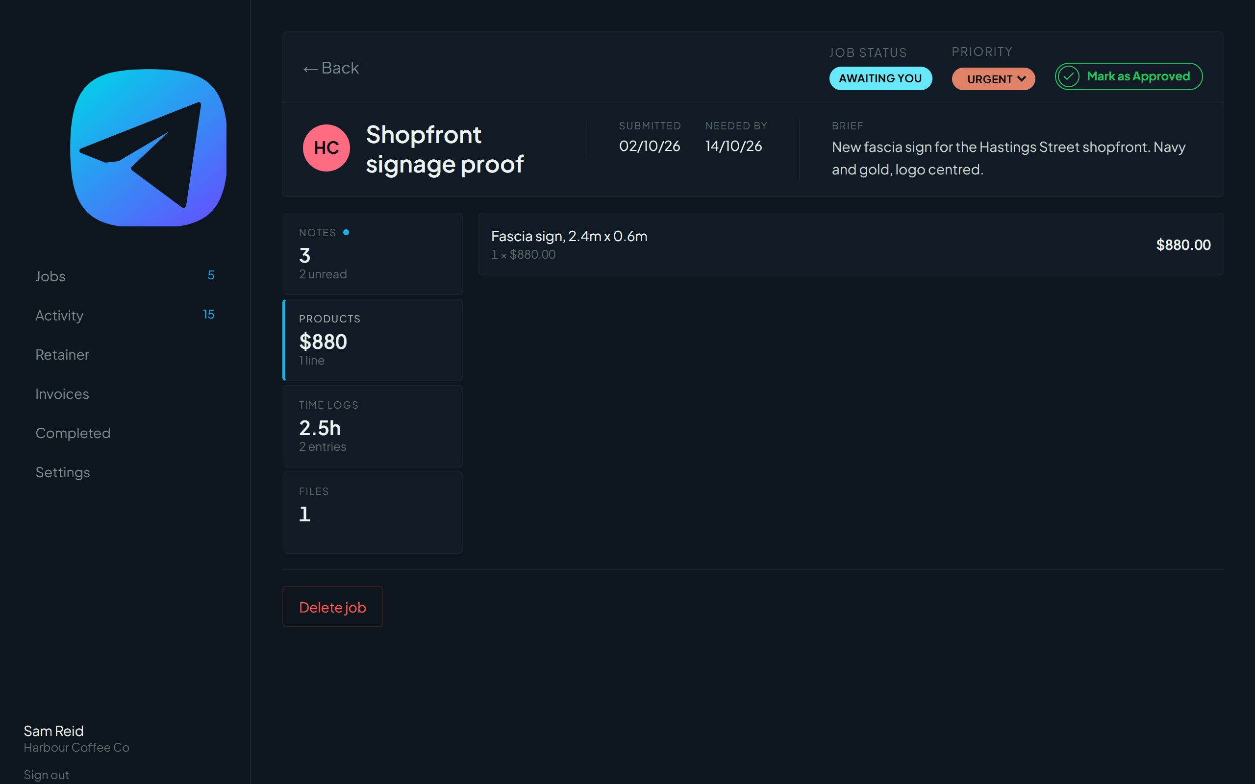Click the HC client avatar

tap(326, 148)
